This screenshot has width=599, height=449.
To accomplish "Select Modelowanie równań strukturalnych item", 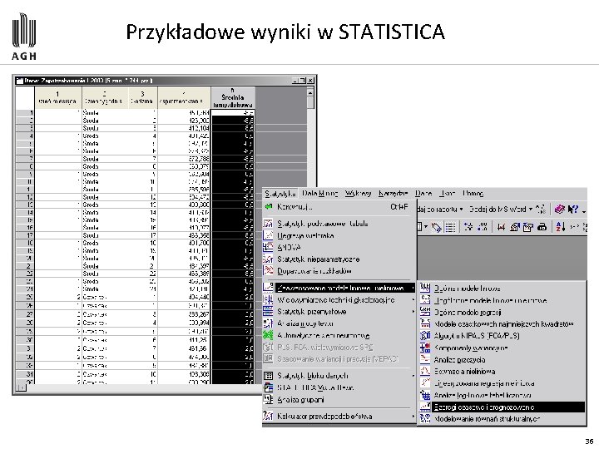I will pos(502,419).
